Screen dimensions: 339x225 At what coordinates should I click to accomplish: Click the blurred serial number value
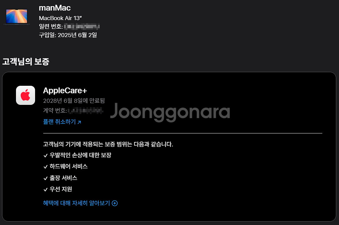(82, 27)
